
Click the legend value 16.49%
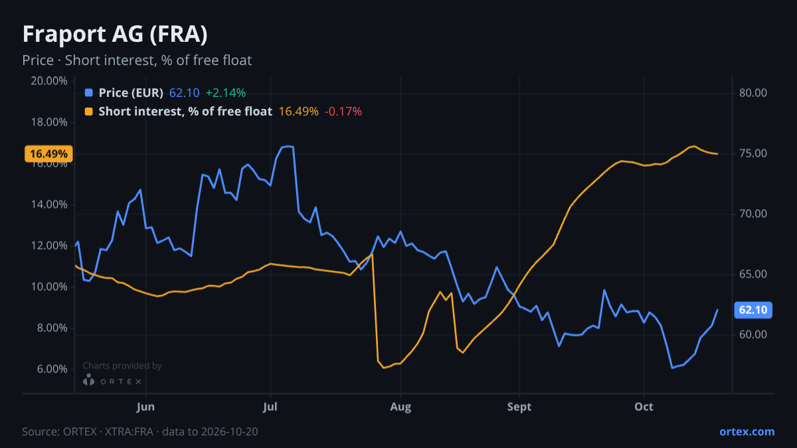click(298, 112)
